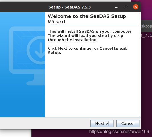The width and height of the screenshot is (152, 137).
Task: Click the 'This will install SeaDAS' paragraph
Action: (90, 35)
